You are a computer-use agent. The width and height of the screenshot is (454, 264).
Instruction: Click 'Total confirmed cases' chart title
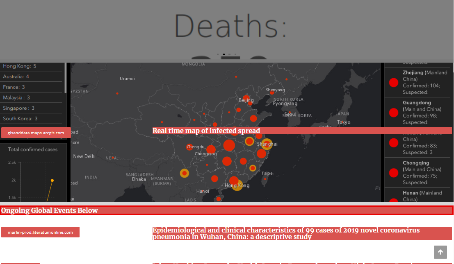tap(33, 149)
